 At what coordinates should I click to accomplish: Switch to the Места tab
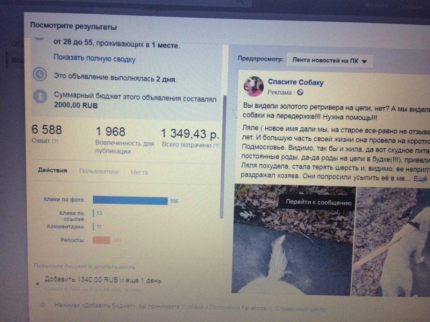(x=139, y=172)
